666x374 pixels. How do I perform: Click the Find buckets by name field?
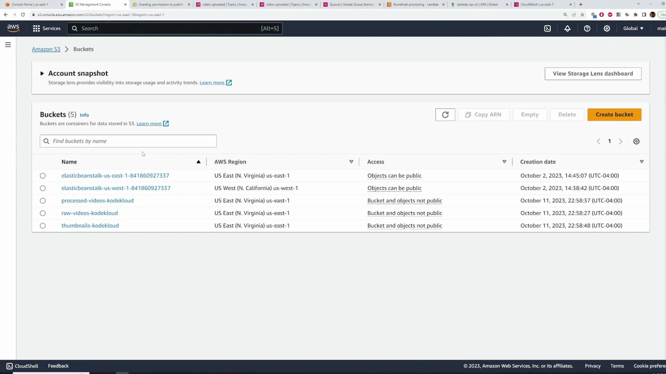[128, 141]
